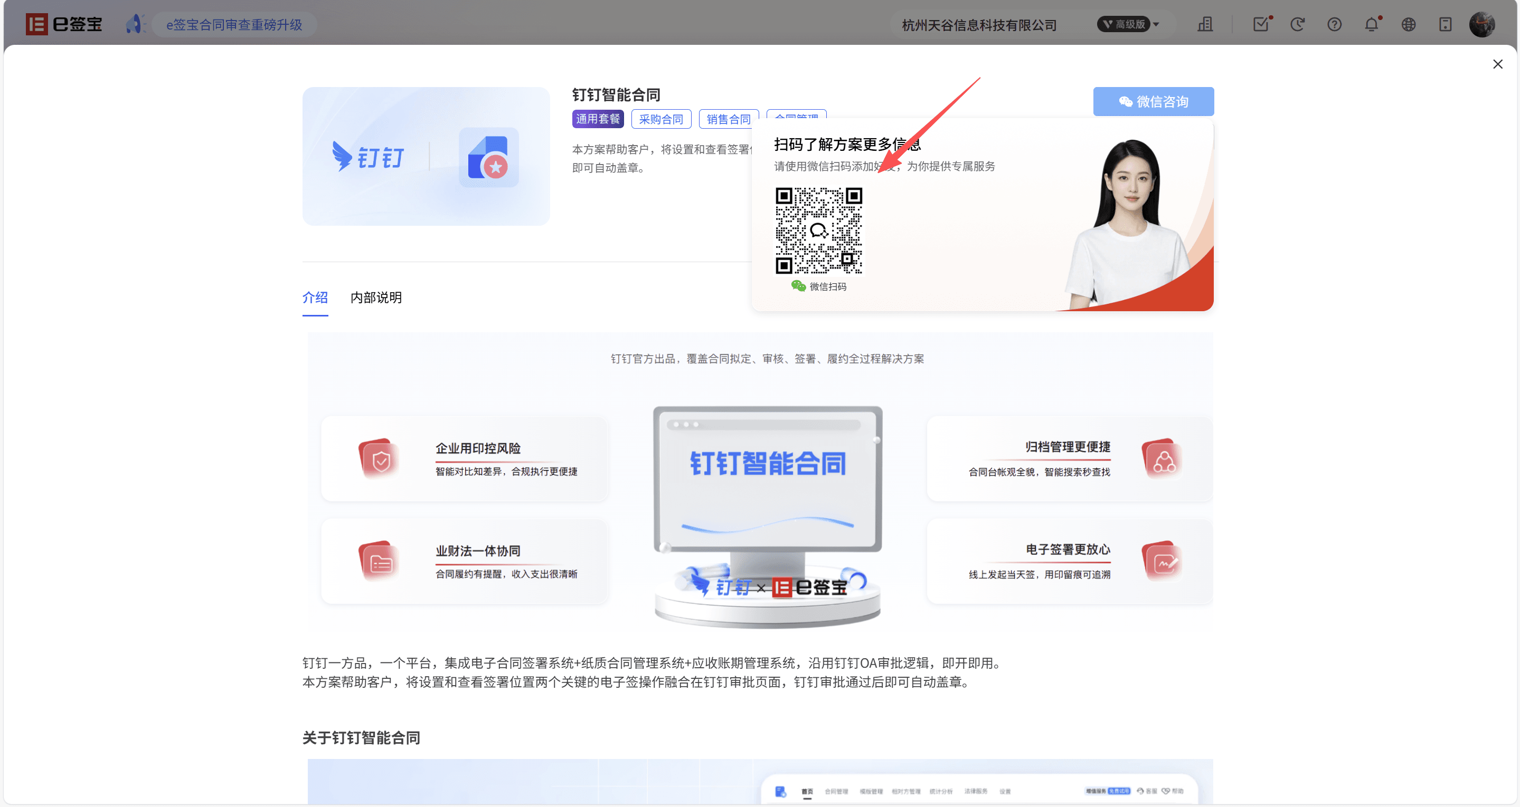Click the WeChat QR code image
1520x807 pixels.
pyautogui.click(x=818, y=230)
